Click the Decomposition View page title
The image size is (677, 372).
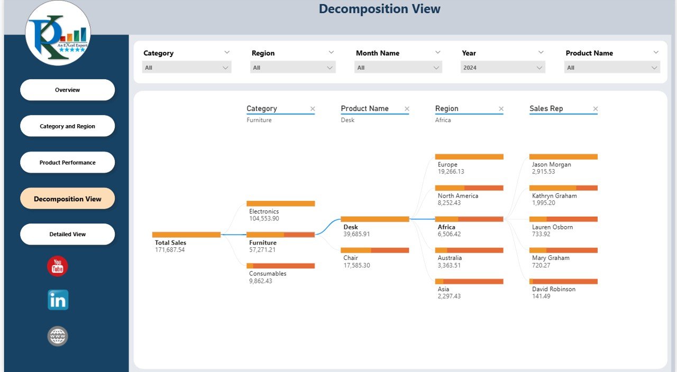[x=380, y=9]
